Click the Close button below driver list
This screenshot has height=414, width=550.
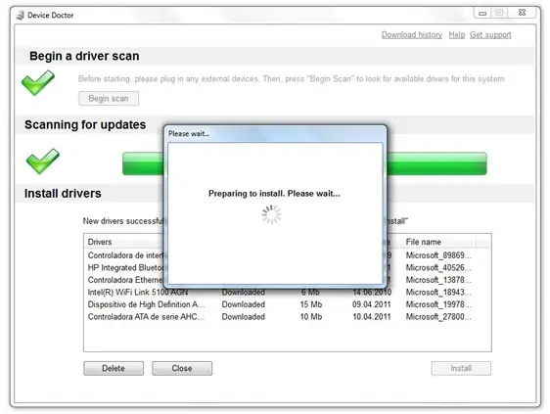click(182, 368)
